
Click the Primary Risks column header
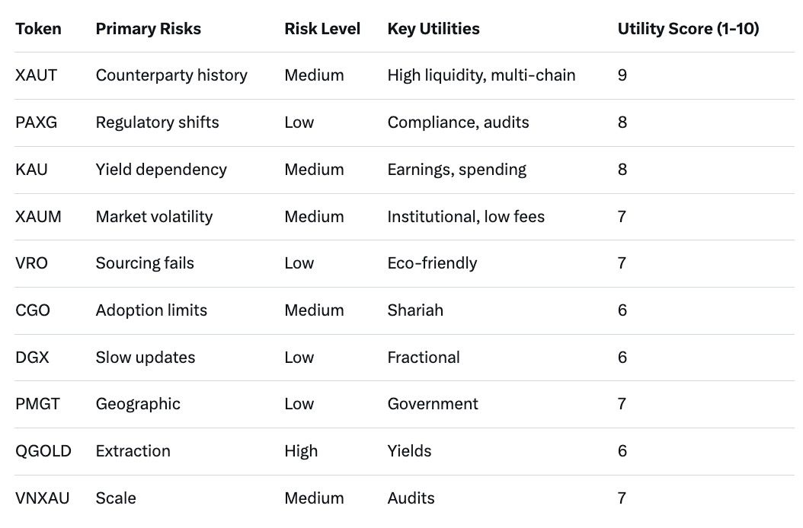149,29
